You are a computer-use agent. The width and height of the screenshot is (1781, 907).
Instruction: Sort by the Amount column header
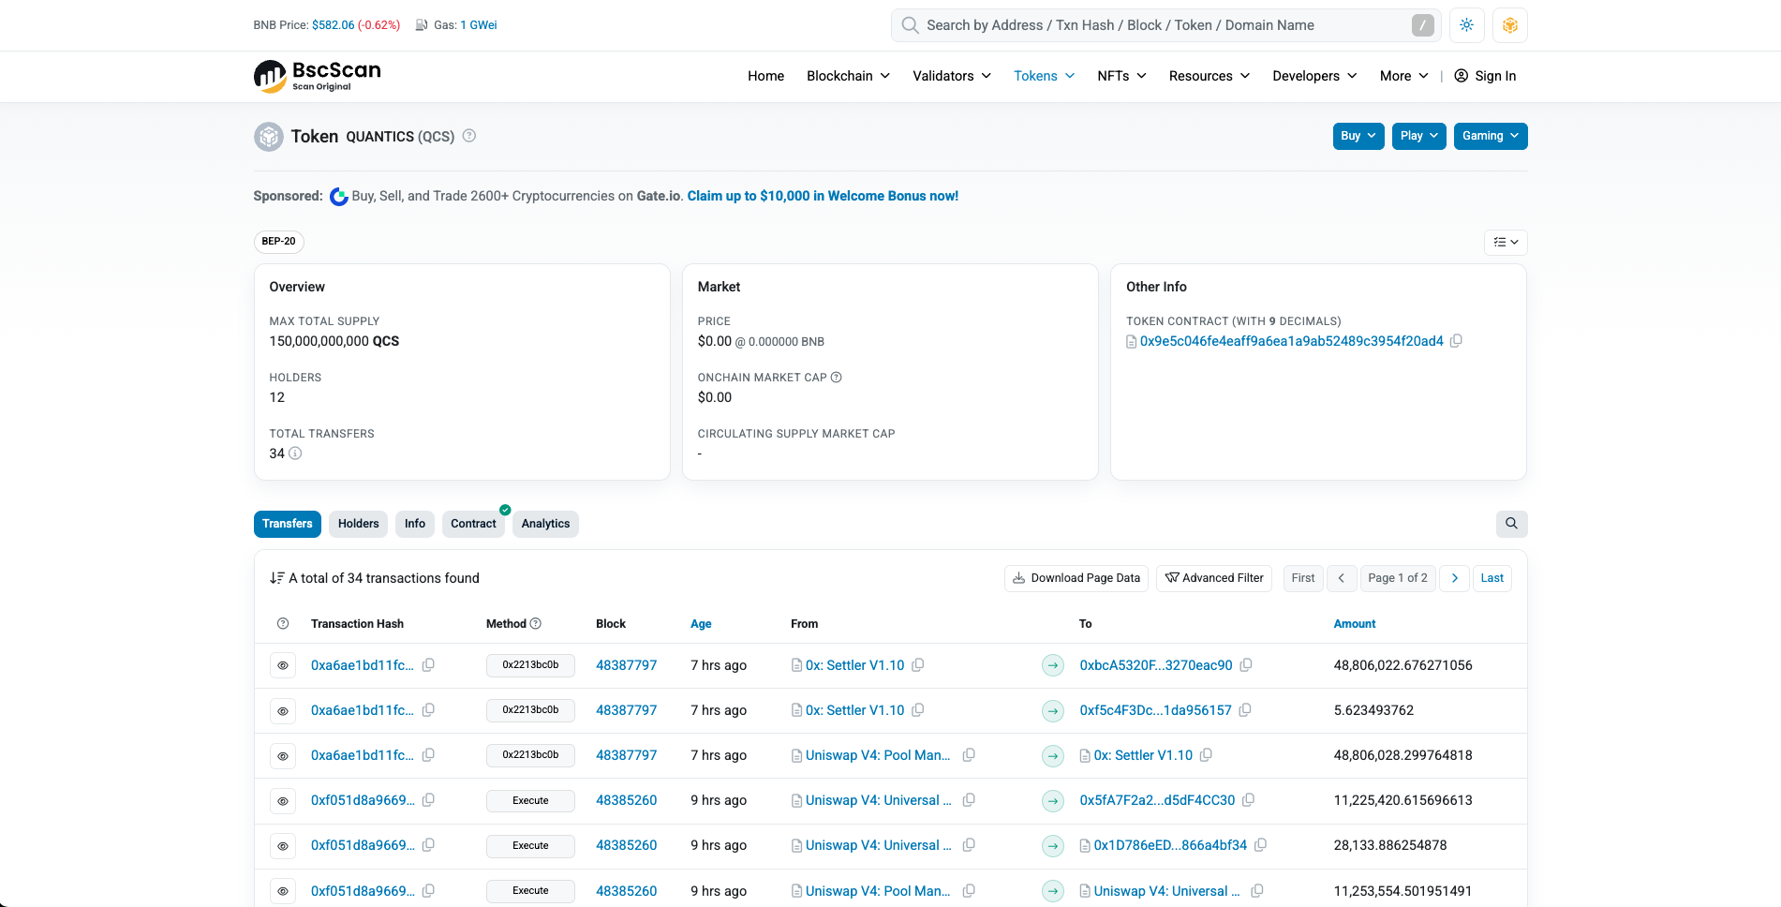click(1355, 624)
